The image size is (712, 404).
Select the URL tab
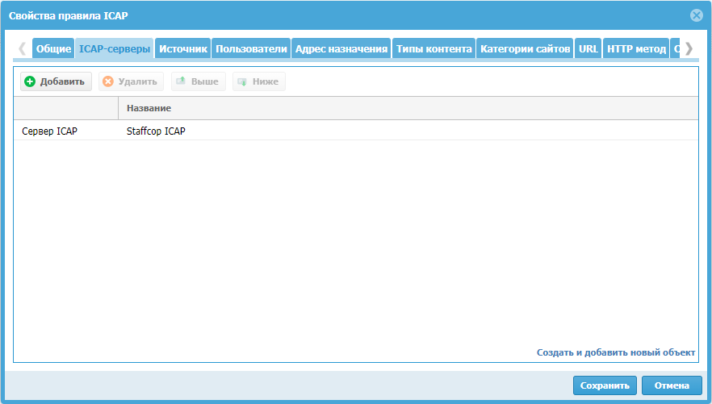pyautogui.click(x=588, y=48)
